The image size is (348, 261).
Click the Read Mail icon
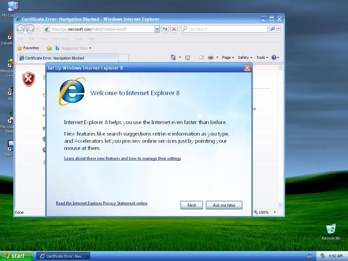201,57
